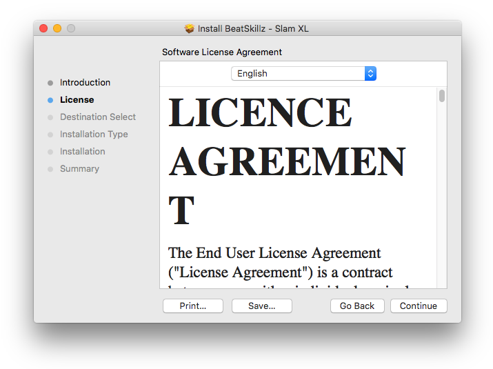Select the Destination Select step label
Viewport: 493px width, 369px height.
click(98, 117)
